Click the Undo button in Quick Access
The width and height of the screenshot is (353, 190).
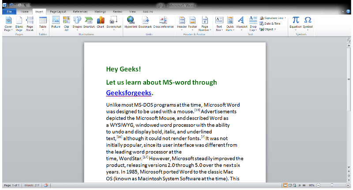11,5
